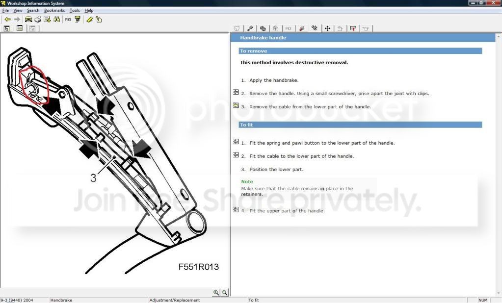Open the File menu
The image size is (502, 303).
pyautogui.click(x=5, y=10)
